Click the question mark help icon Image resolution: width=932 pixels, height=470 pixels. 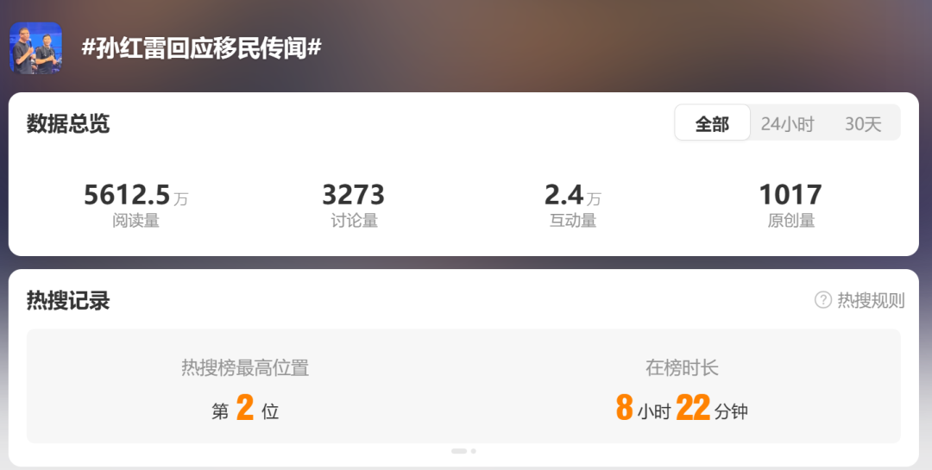click(822, 300)
